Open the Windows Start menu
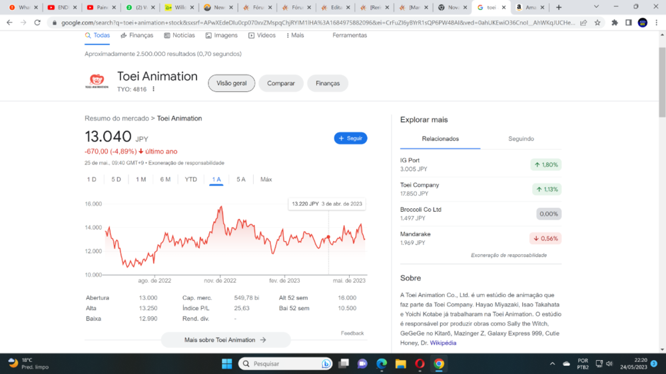666x374 pixels. coord(227,364)
